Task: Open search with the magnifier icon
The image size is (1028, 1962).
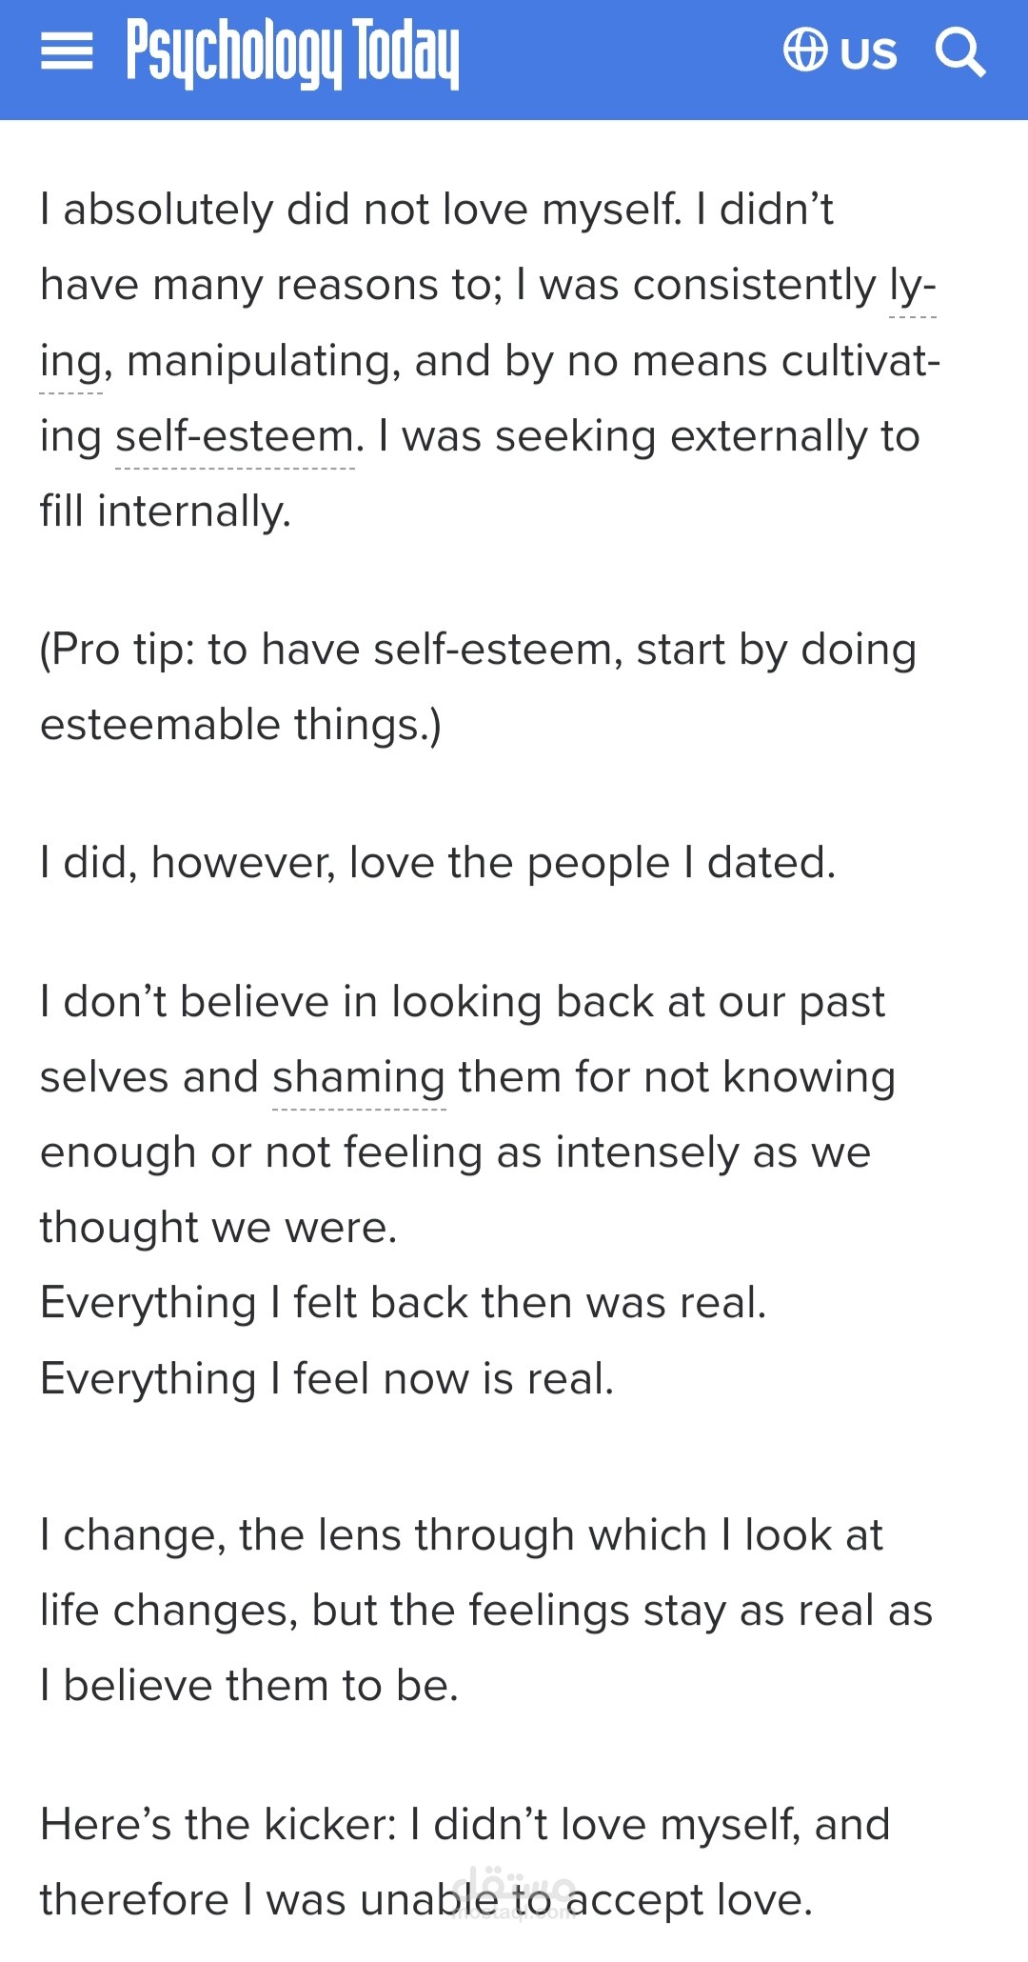Action: point(959,51)
